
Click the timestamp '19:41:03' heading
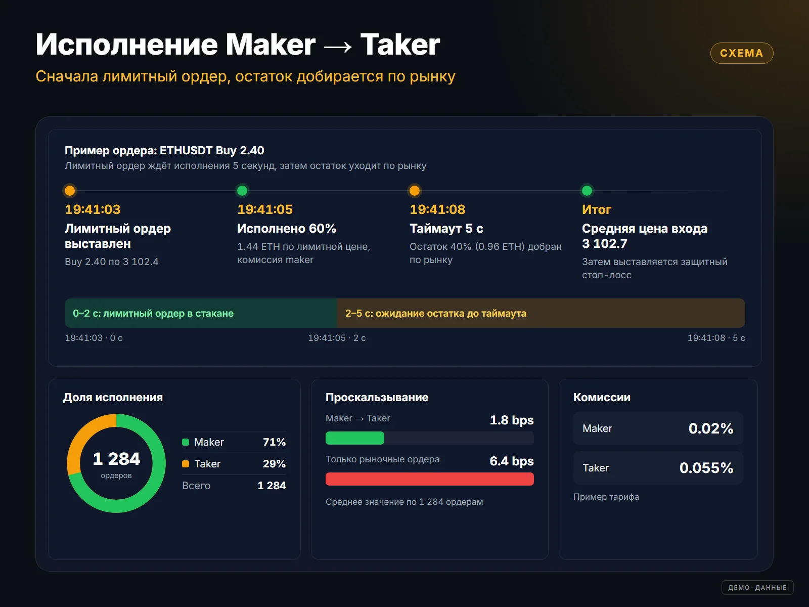93,209
